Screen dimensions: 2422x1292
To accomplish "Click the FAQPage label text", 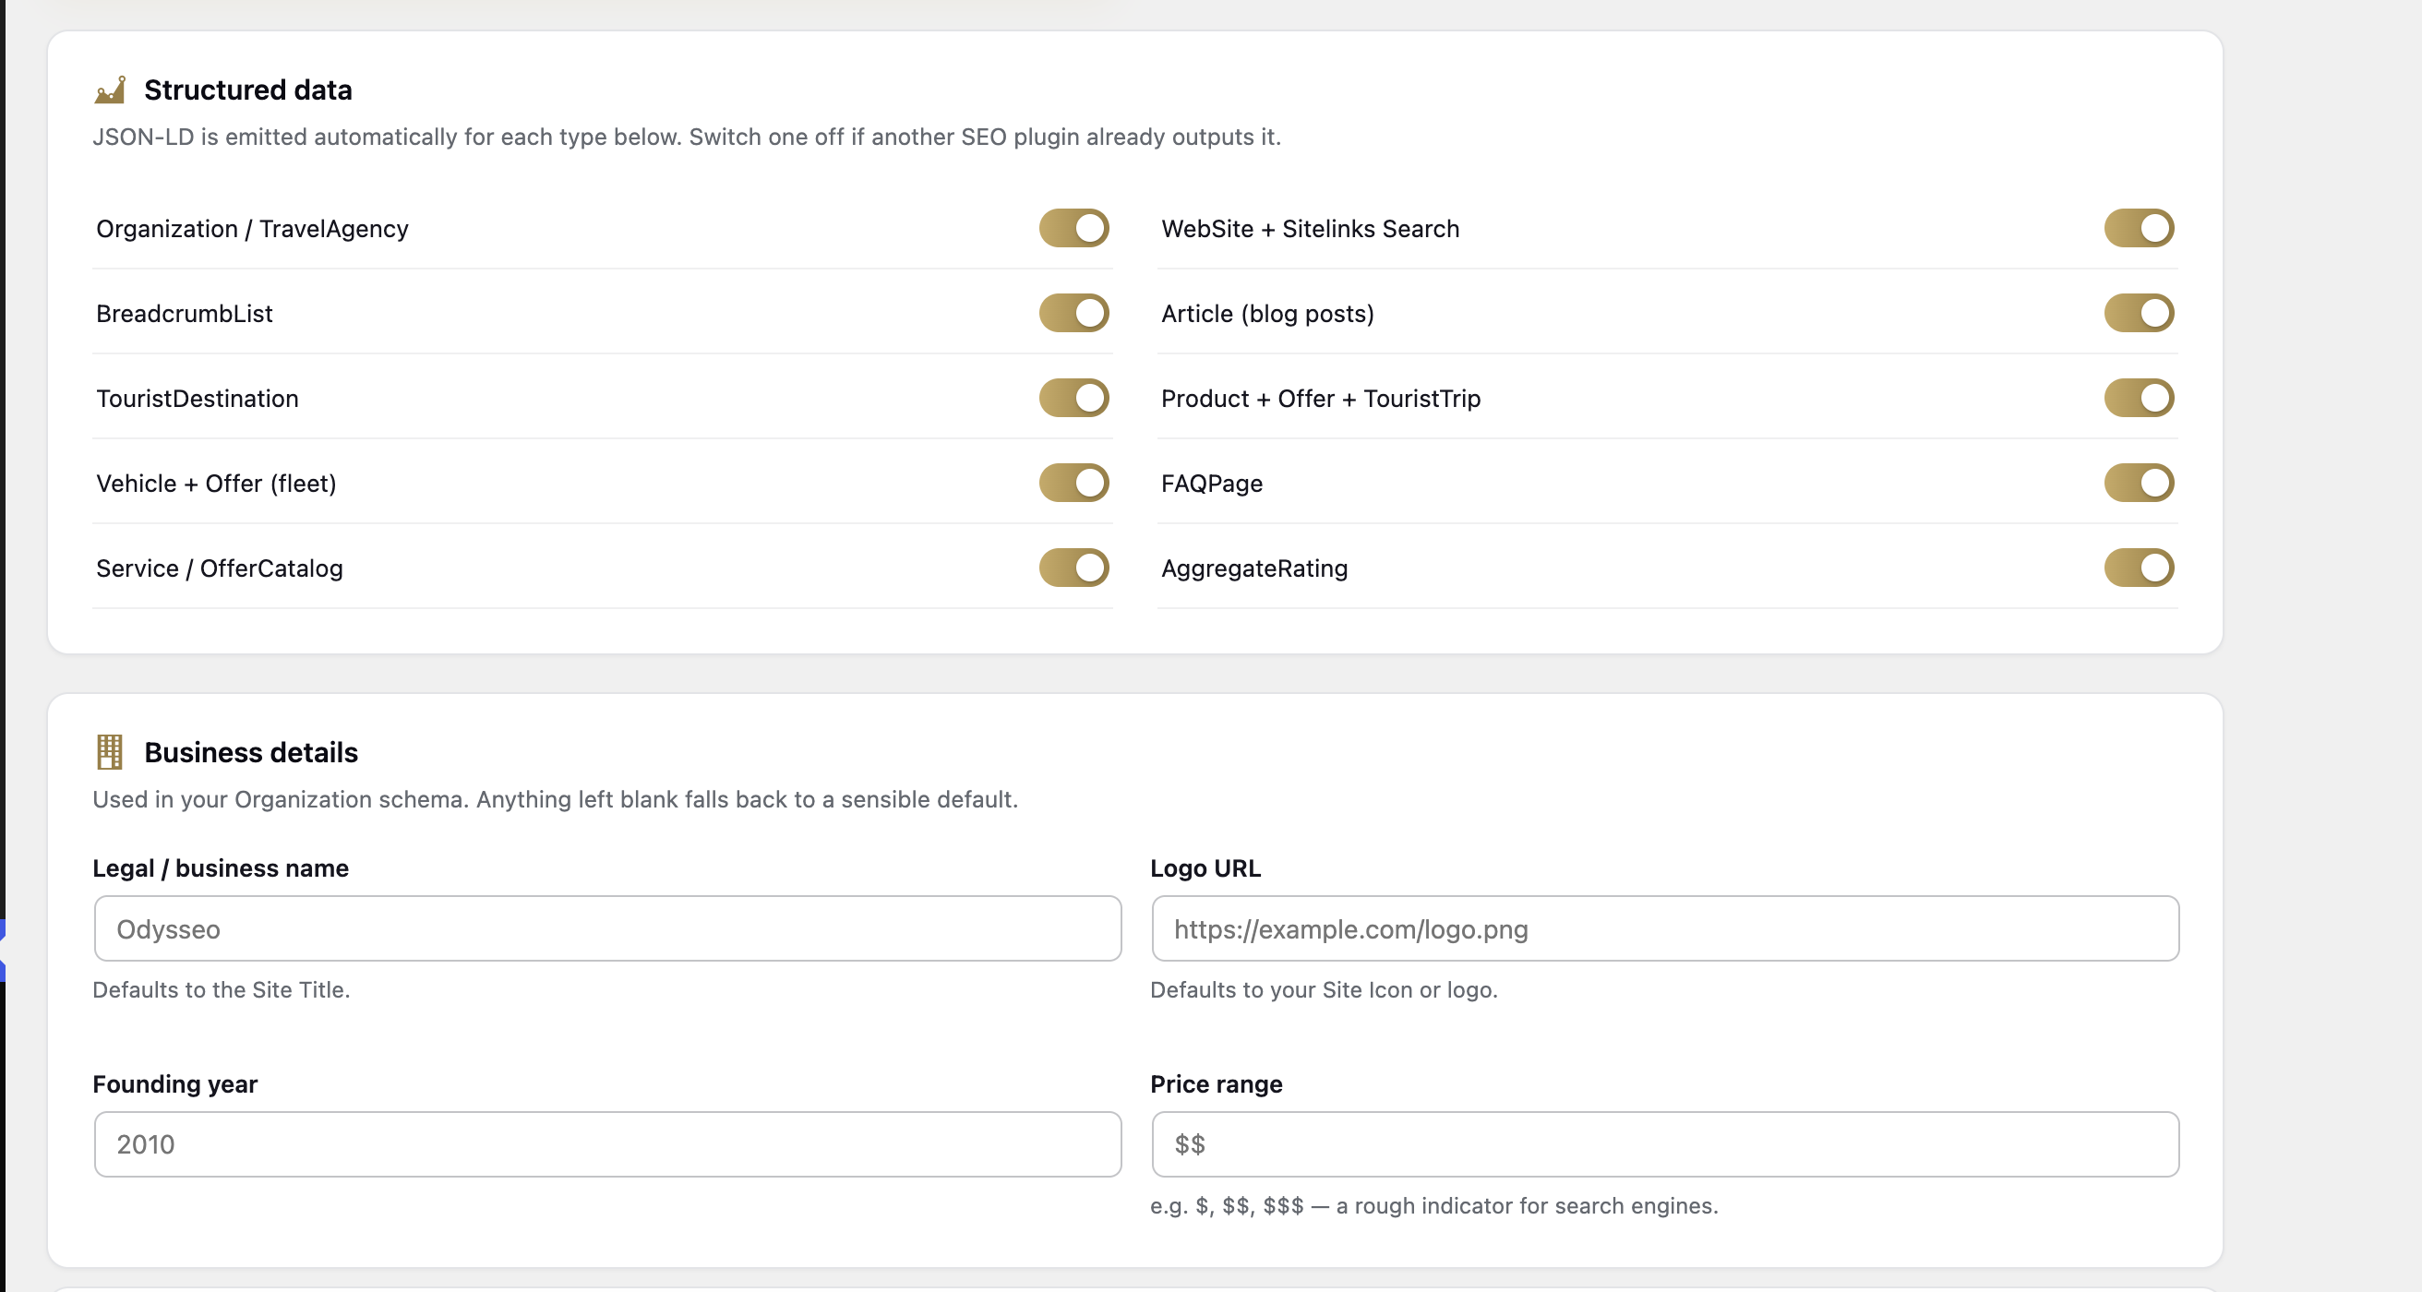I will pyautogui.click(x=1212, y=484).
